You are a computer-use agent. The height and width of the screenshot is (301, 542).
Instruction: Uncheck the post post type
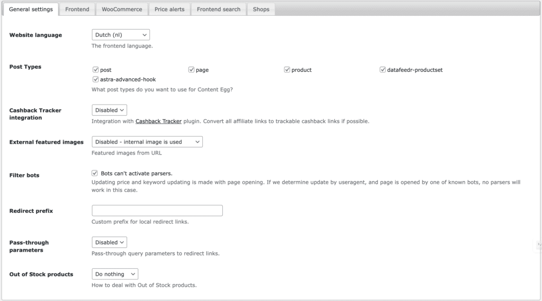(x=96, y=70)
